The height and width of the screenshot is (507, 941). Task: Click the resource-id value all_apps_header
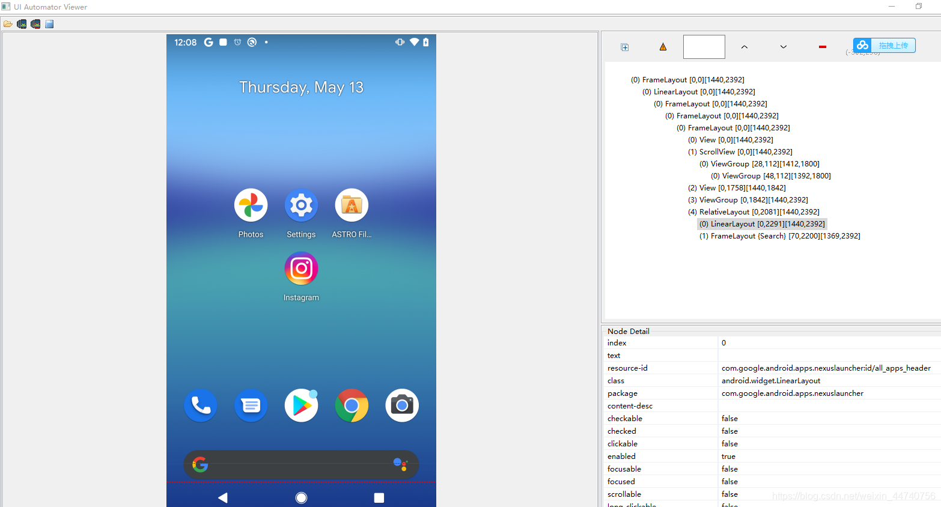[x=826, y=368]
